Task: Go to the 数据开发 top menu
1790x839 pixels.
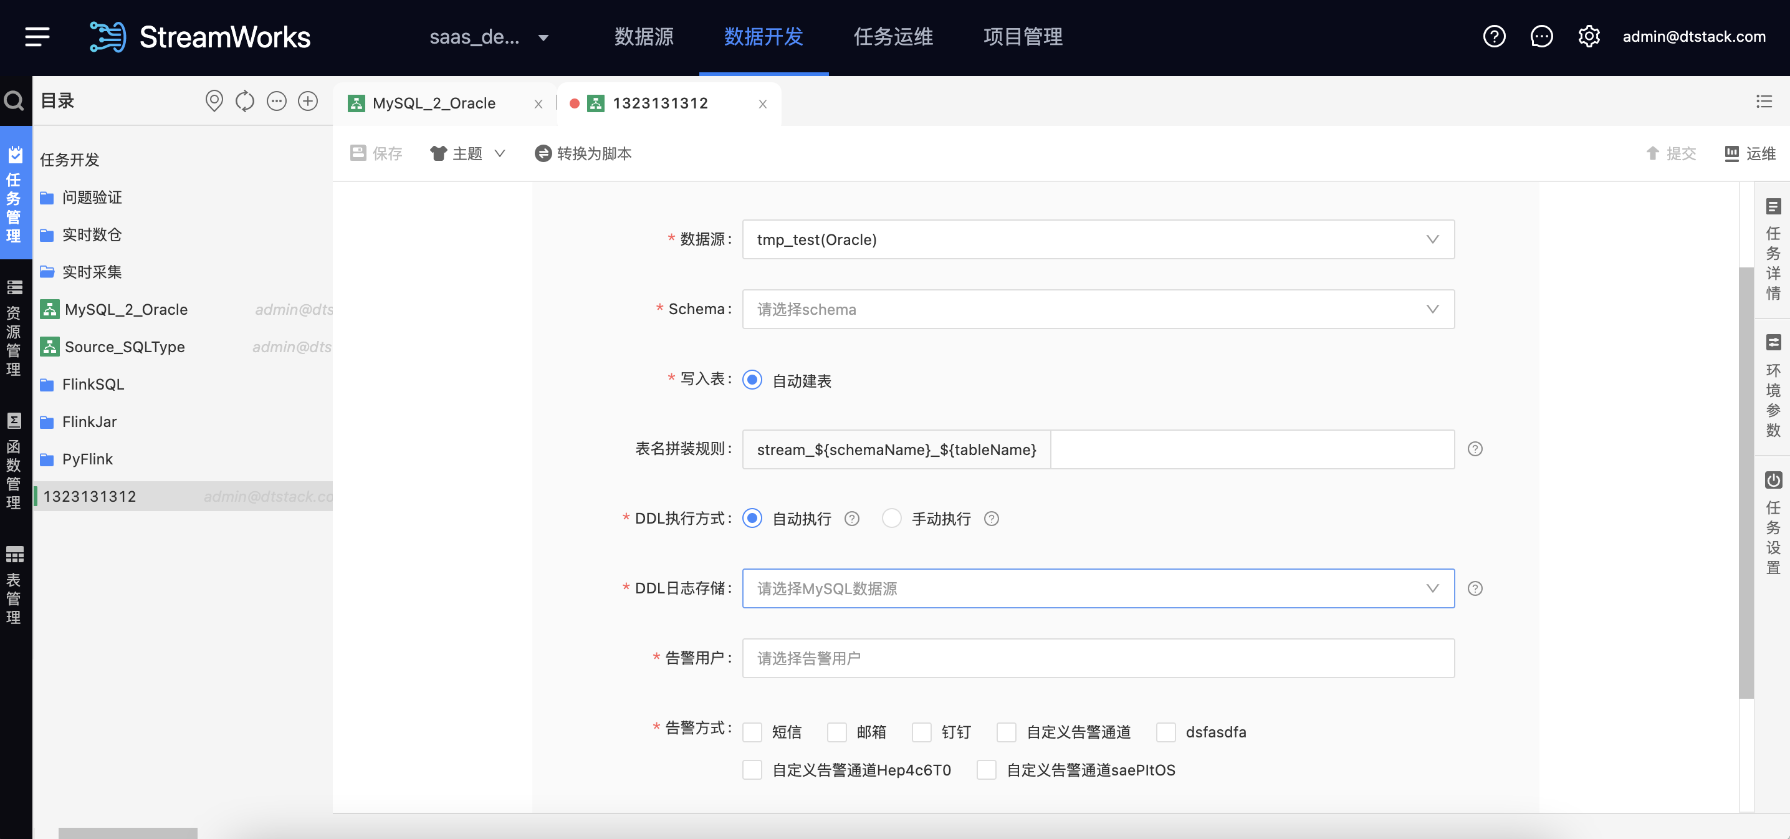Action: pos(763,37)
